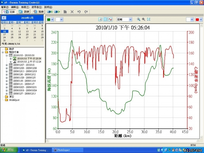204x153 pixels.
Task: Open the 距離 x-axis dropdown
Action: click(x=130, y=19)
